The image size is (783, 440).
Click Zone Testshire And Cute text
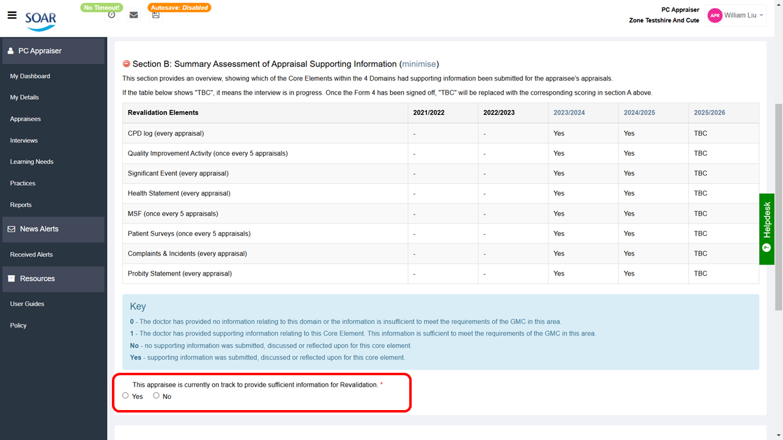pyautogui.click(x=664, y=20)
